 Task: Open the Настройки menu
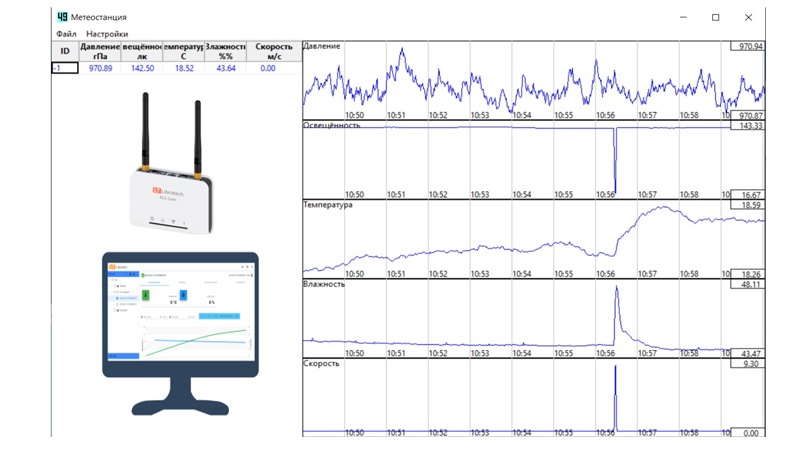(x=107, y=34)
